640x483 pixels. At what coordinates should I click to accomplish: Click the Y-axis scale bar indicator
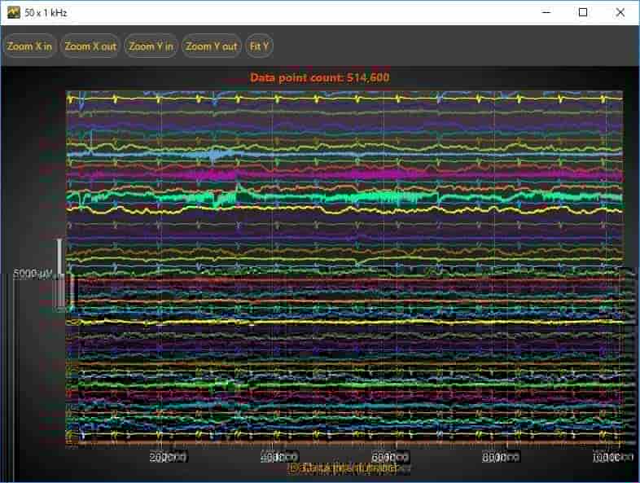(x=60, y=274)
